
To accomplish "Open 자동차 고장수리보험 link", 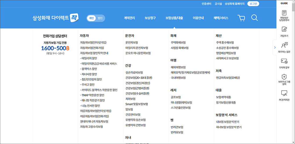I will 91,127.
